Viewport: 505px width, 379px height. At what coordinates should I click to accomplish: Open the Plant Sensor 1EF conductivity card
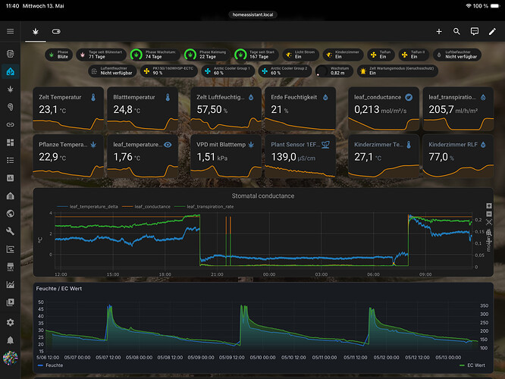tap(300, 156)
